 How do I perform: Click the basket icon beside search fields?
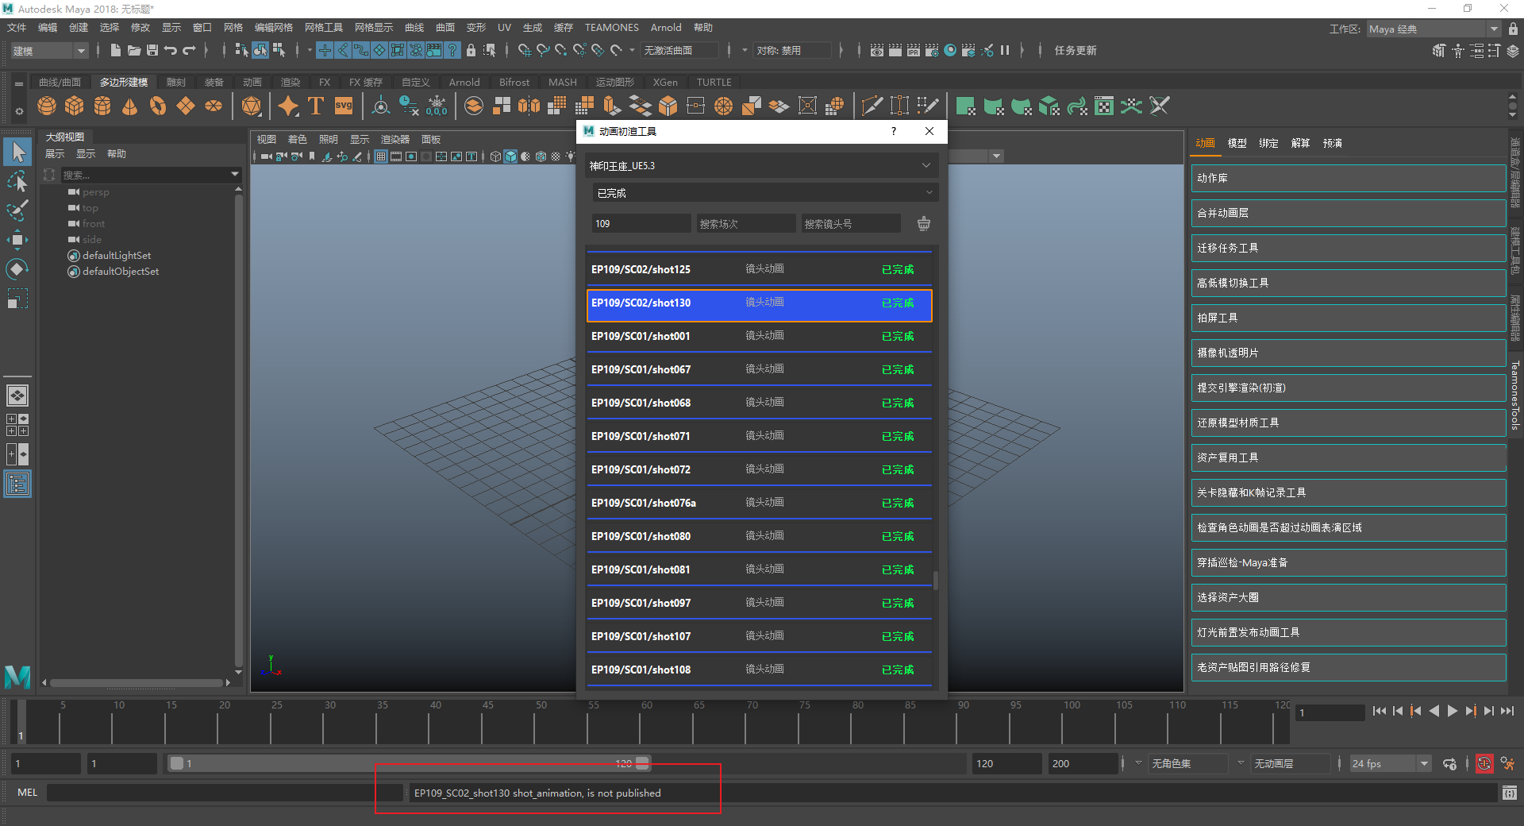(923, 224)
